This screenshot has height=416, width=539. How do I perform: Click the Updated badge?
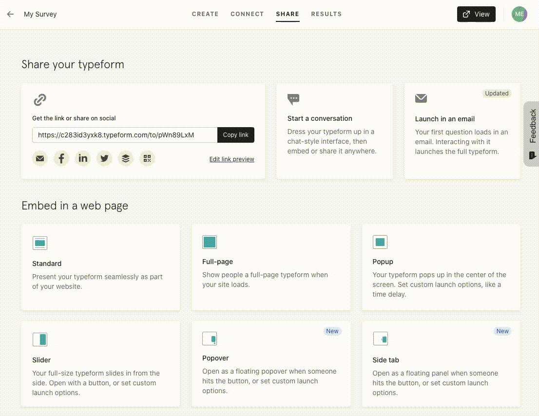point(497,94)
